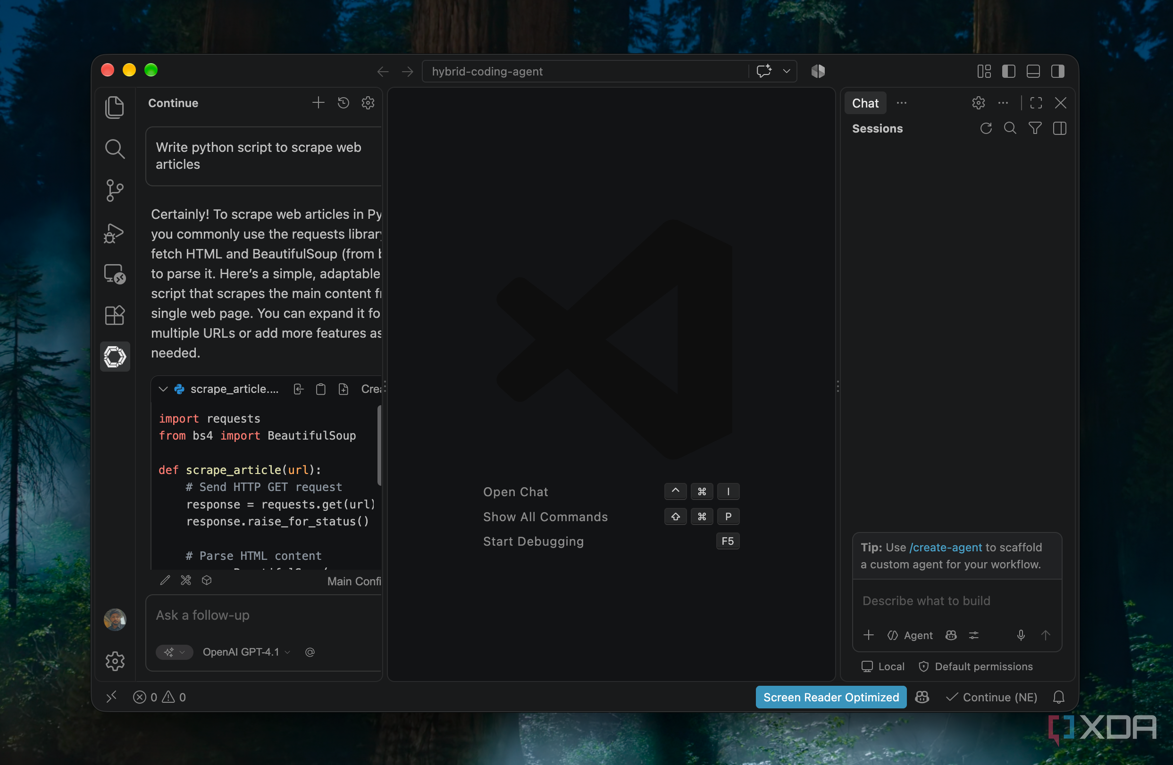Screen dimensions: 1173x765
Task: Copy the scrape_article code block
Action: pyautogui.click(x=321, y=389)
